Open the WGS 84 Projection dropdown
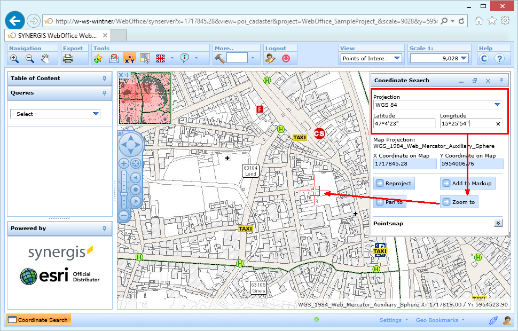 (496, 105)
